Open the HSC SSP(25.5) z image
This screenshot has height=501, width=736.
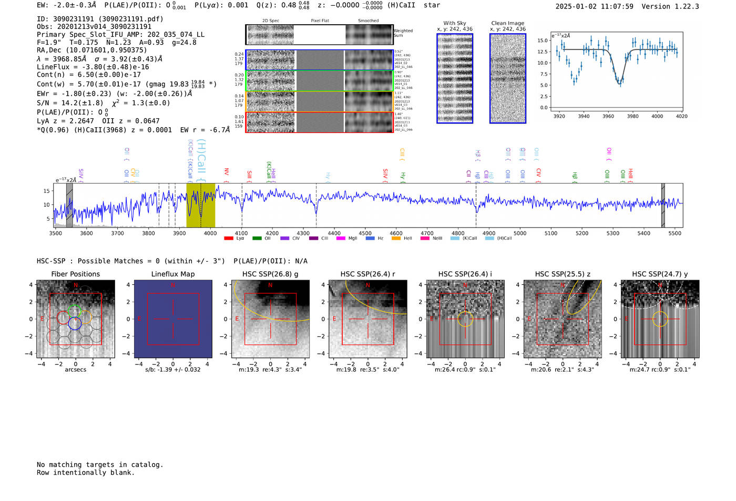pyautogui.click(x=563, y=319)
